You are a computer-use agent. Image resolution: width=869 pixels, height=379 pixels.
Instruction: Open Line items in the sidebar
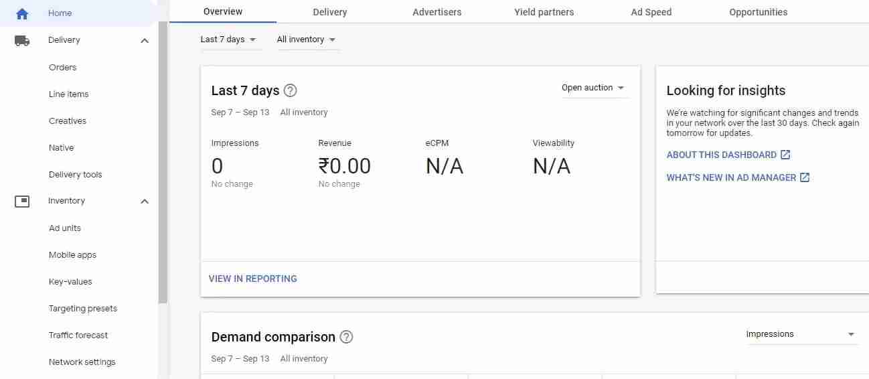pos(69,94)
